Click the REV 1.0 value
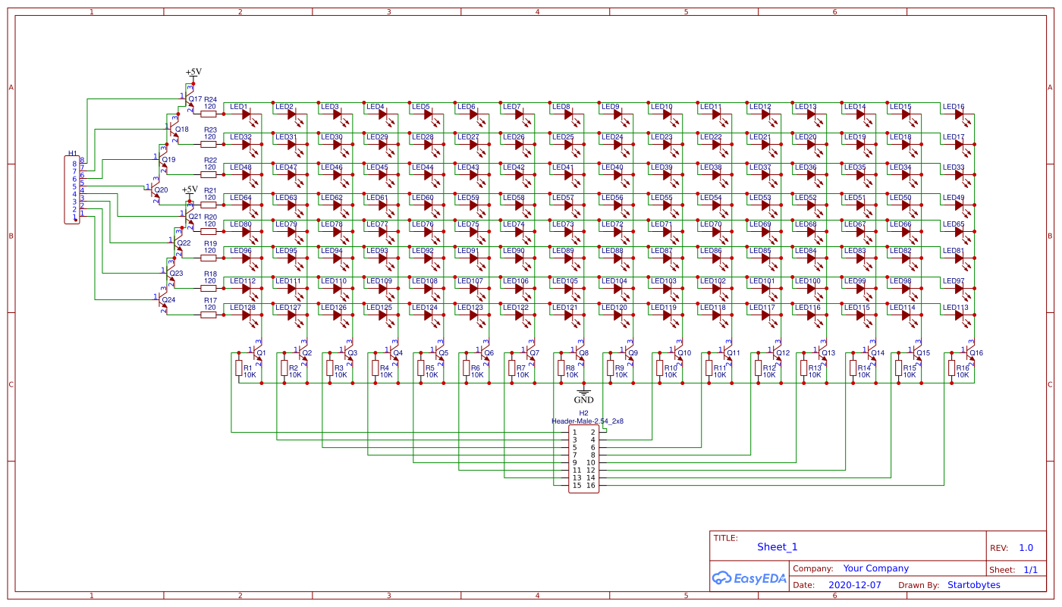 1026,547
